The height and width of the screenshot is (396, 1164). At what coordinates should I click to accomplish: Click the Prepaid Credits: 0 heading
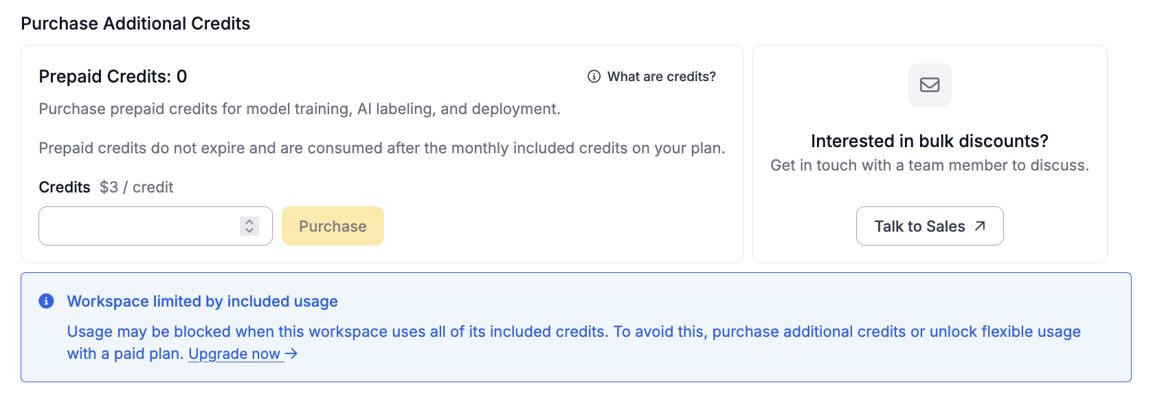pyautogui.click(x=113, y=76)
